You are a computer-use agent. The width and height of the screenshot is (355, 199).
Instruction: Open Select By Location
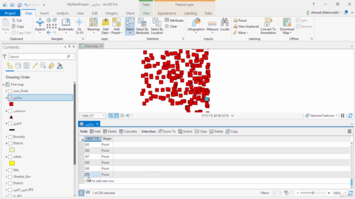point(157,26)
